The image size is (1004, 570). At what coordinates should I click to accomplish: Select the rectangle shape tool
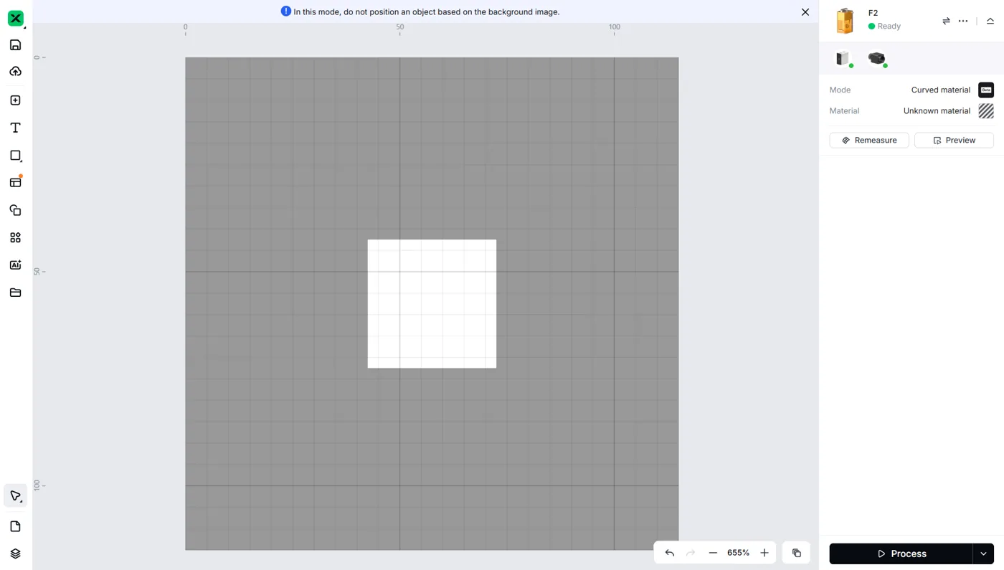(x=16, y=156)
